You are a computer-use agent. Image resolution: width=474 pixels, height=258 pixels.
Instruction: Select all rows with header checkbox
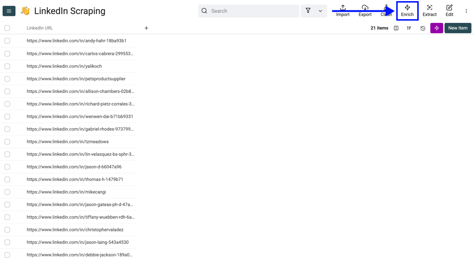point(7,28)
